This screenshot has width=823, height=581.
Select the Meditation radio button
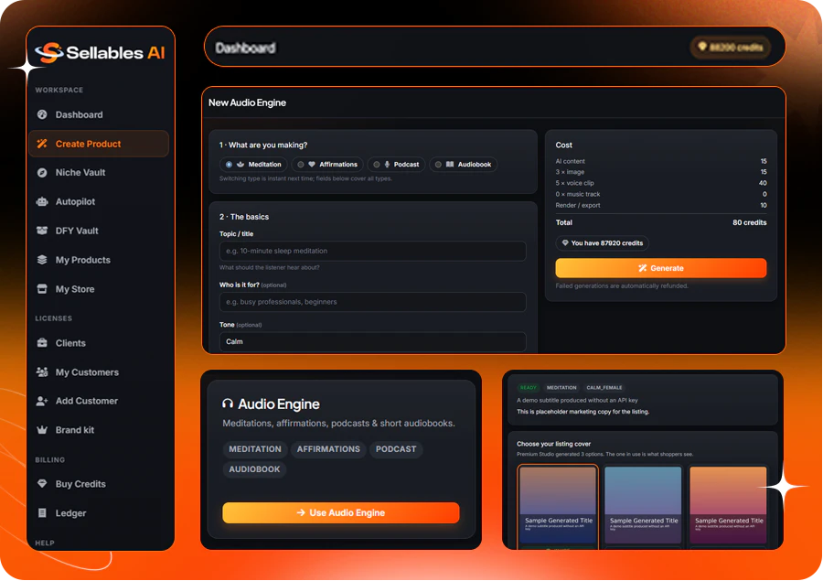tap(229, 165)
